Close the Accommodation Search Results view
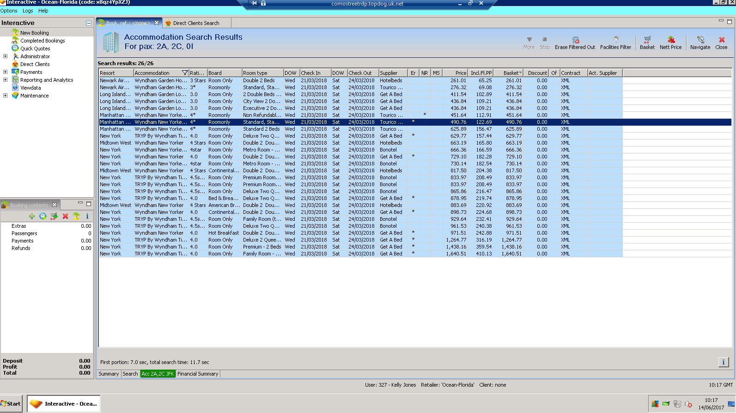 (x=721, y=43)
